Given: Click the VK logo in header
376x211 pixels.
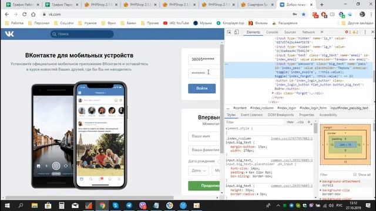Looking at the screenshot, I should click(x=9, y=34).
